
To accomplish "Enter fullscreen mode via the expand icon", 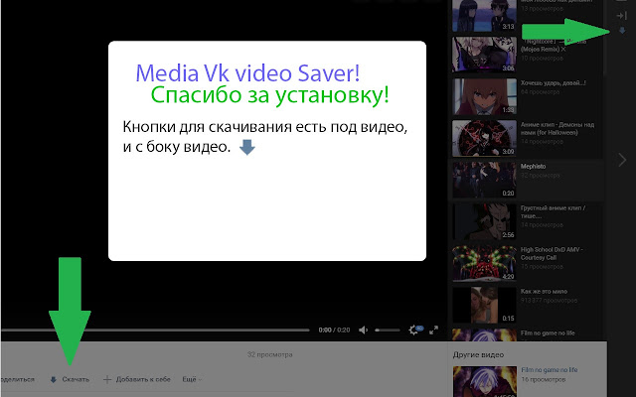I will (433, 330).
